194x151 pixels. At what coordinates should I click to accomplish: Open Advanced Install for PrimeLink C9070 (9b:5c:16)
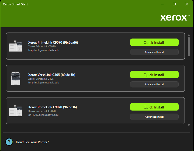click(154, 117)
